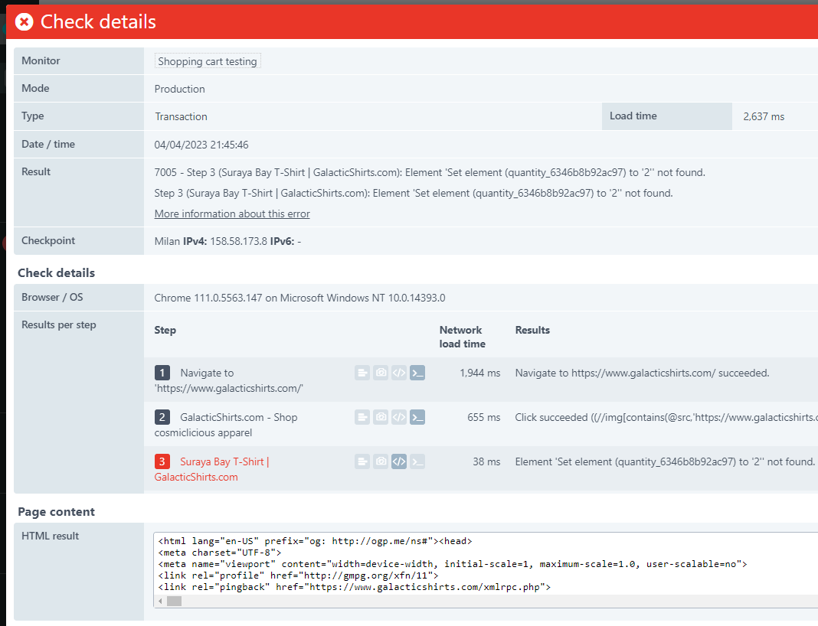Select failed step 'Suraya Bay T-Shirt' link

point(224,461)
